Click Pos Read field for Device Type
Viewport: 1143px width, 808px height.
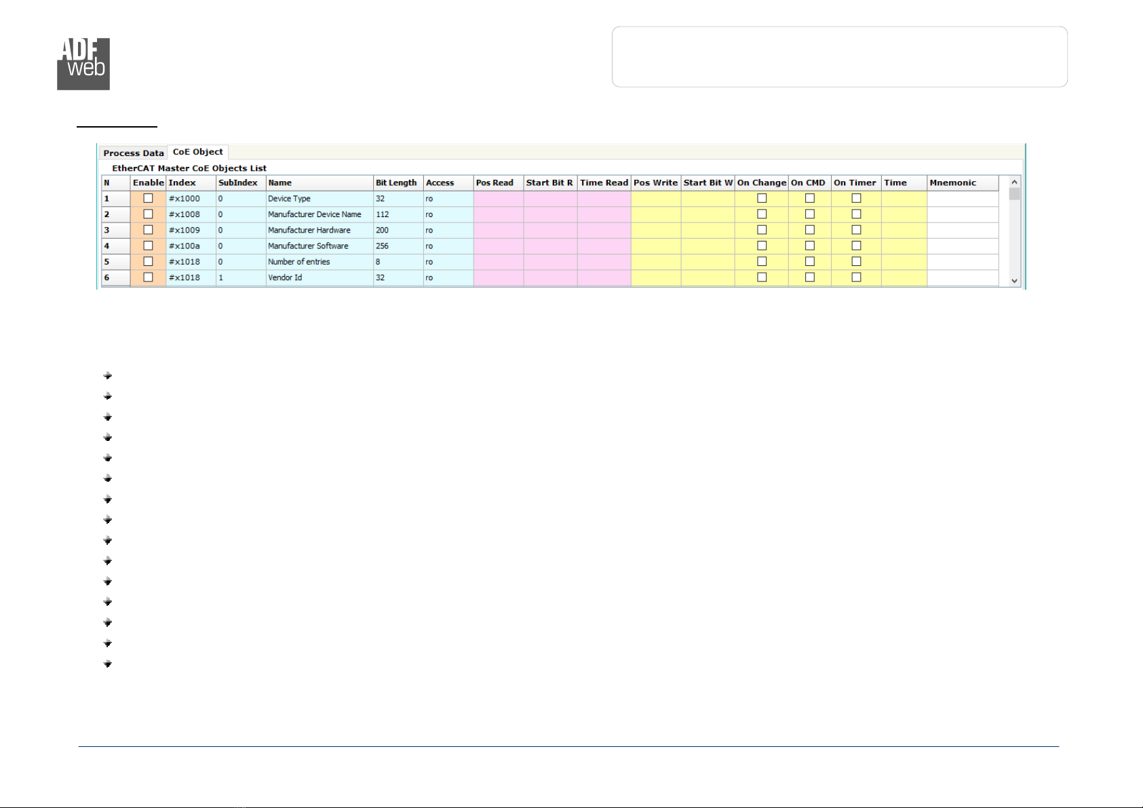499,199
